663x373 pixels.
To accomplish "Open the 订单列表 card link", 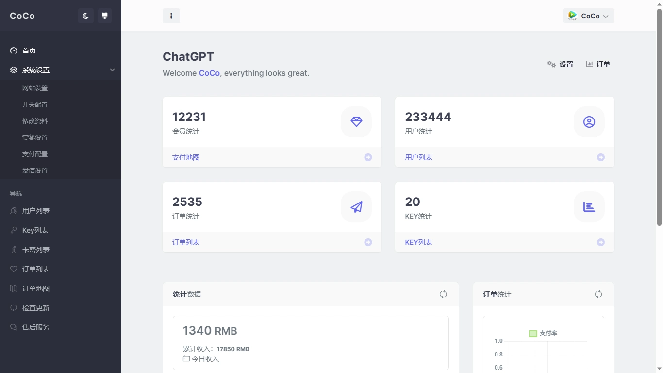I will (x=186, y=242).
